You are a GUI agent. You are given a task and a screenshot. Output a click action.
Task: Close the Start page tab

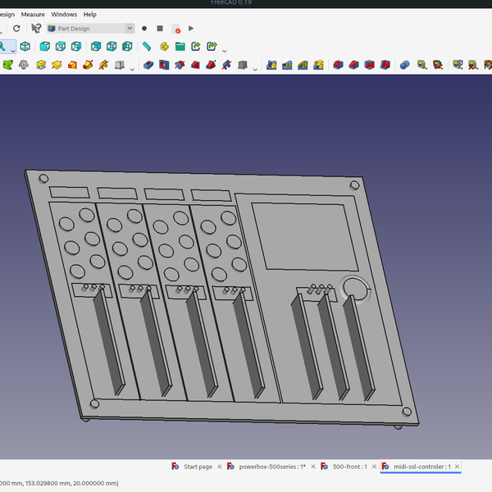click(x=218, y=467)
